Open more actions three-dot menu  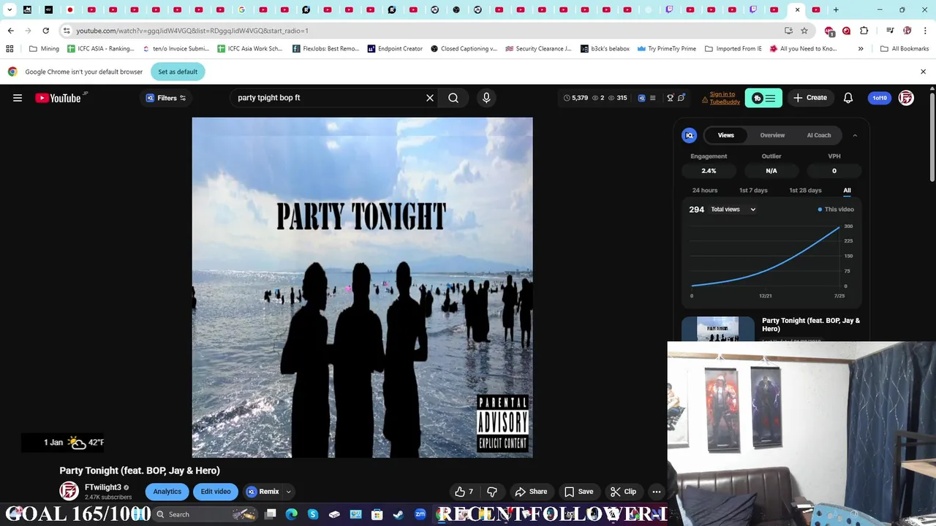point(657,492)
